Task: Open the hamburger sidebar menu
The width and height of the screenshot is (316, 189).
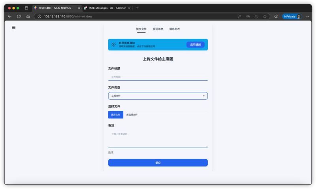Action: (x=14, y=27)
